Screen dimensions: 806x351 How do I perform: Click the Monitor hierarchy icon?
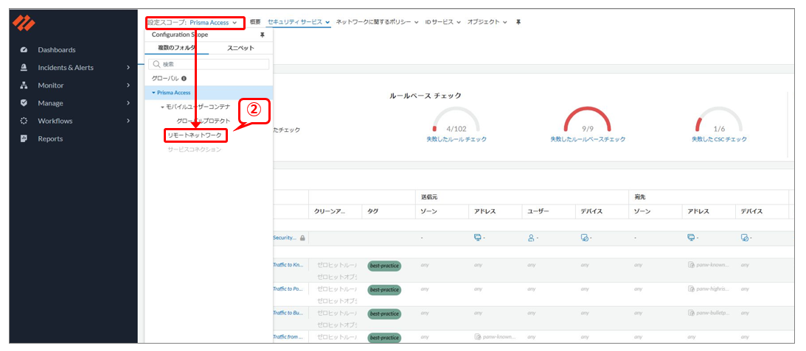(24, 85)
